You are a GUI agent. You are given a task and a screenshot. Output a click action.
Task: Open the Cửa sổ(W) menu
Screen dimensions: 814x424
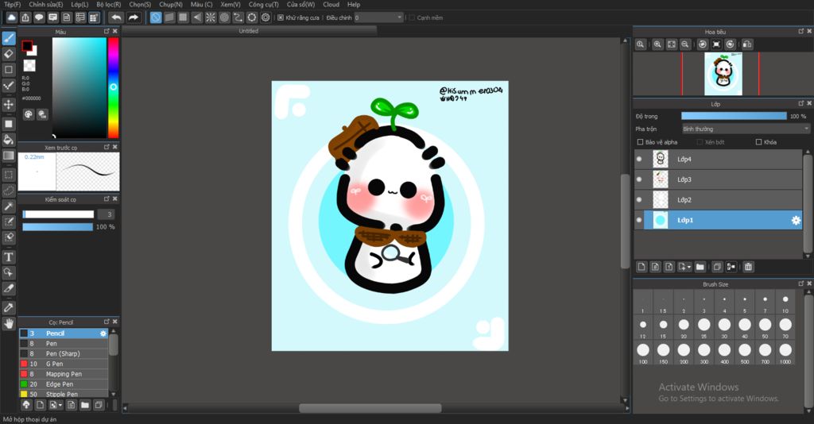(300, 4)
